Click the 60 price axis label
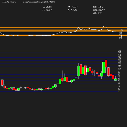127x127 pixels. pyautogui.click(x=119, y=82)
